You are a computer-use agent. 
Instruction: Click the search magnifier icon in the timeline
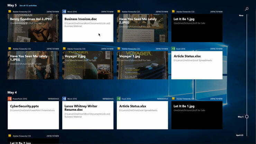pyautogui.click(x=247, y=9)
